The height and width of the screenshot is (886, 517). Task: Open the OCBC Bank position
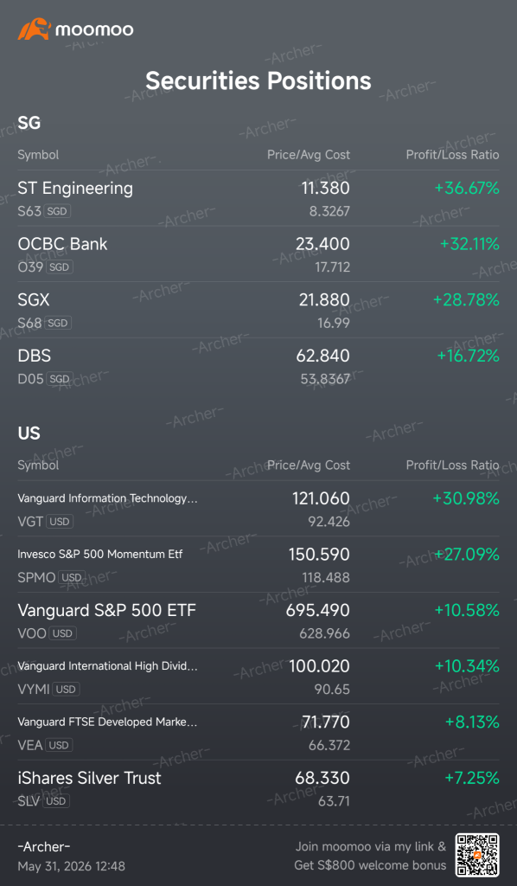click(258, 254)
